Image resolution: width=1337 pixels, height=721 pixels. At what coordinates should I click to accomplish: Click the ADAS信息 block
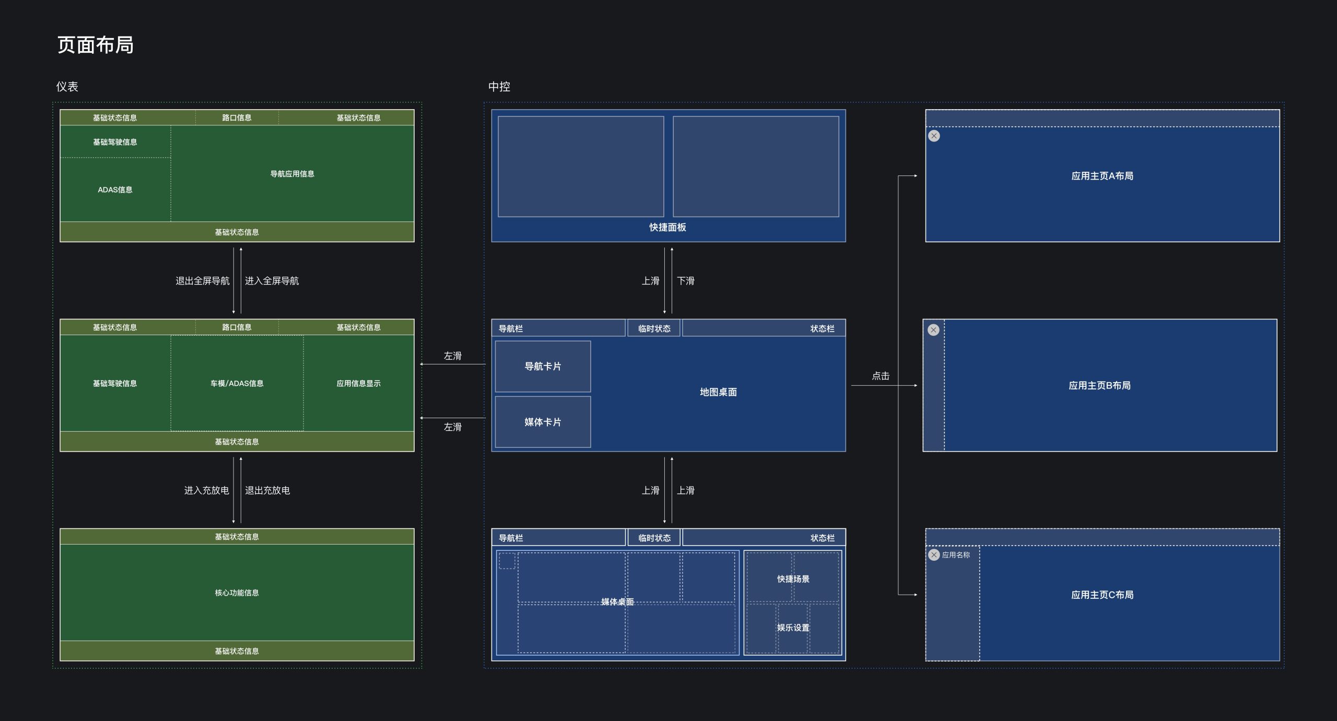(115, 190)
